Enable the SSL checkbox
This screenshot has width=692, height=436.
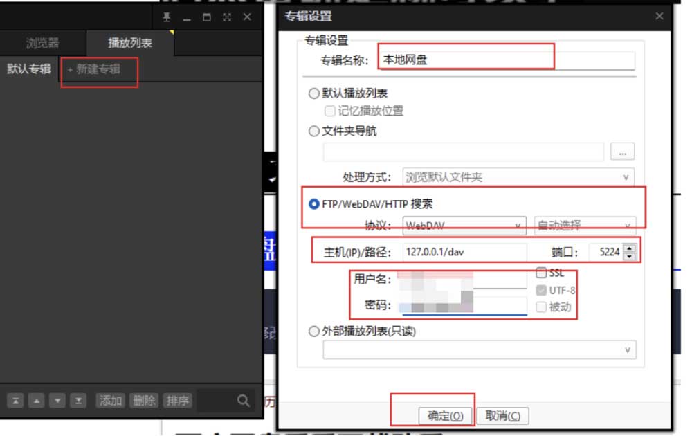coord(541,273)
